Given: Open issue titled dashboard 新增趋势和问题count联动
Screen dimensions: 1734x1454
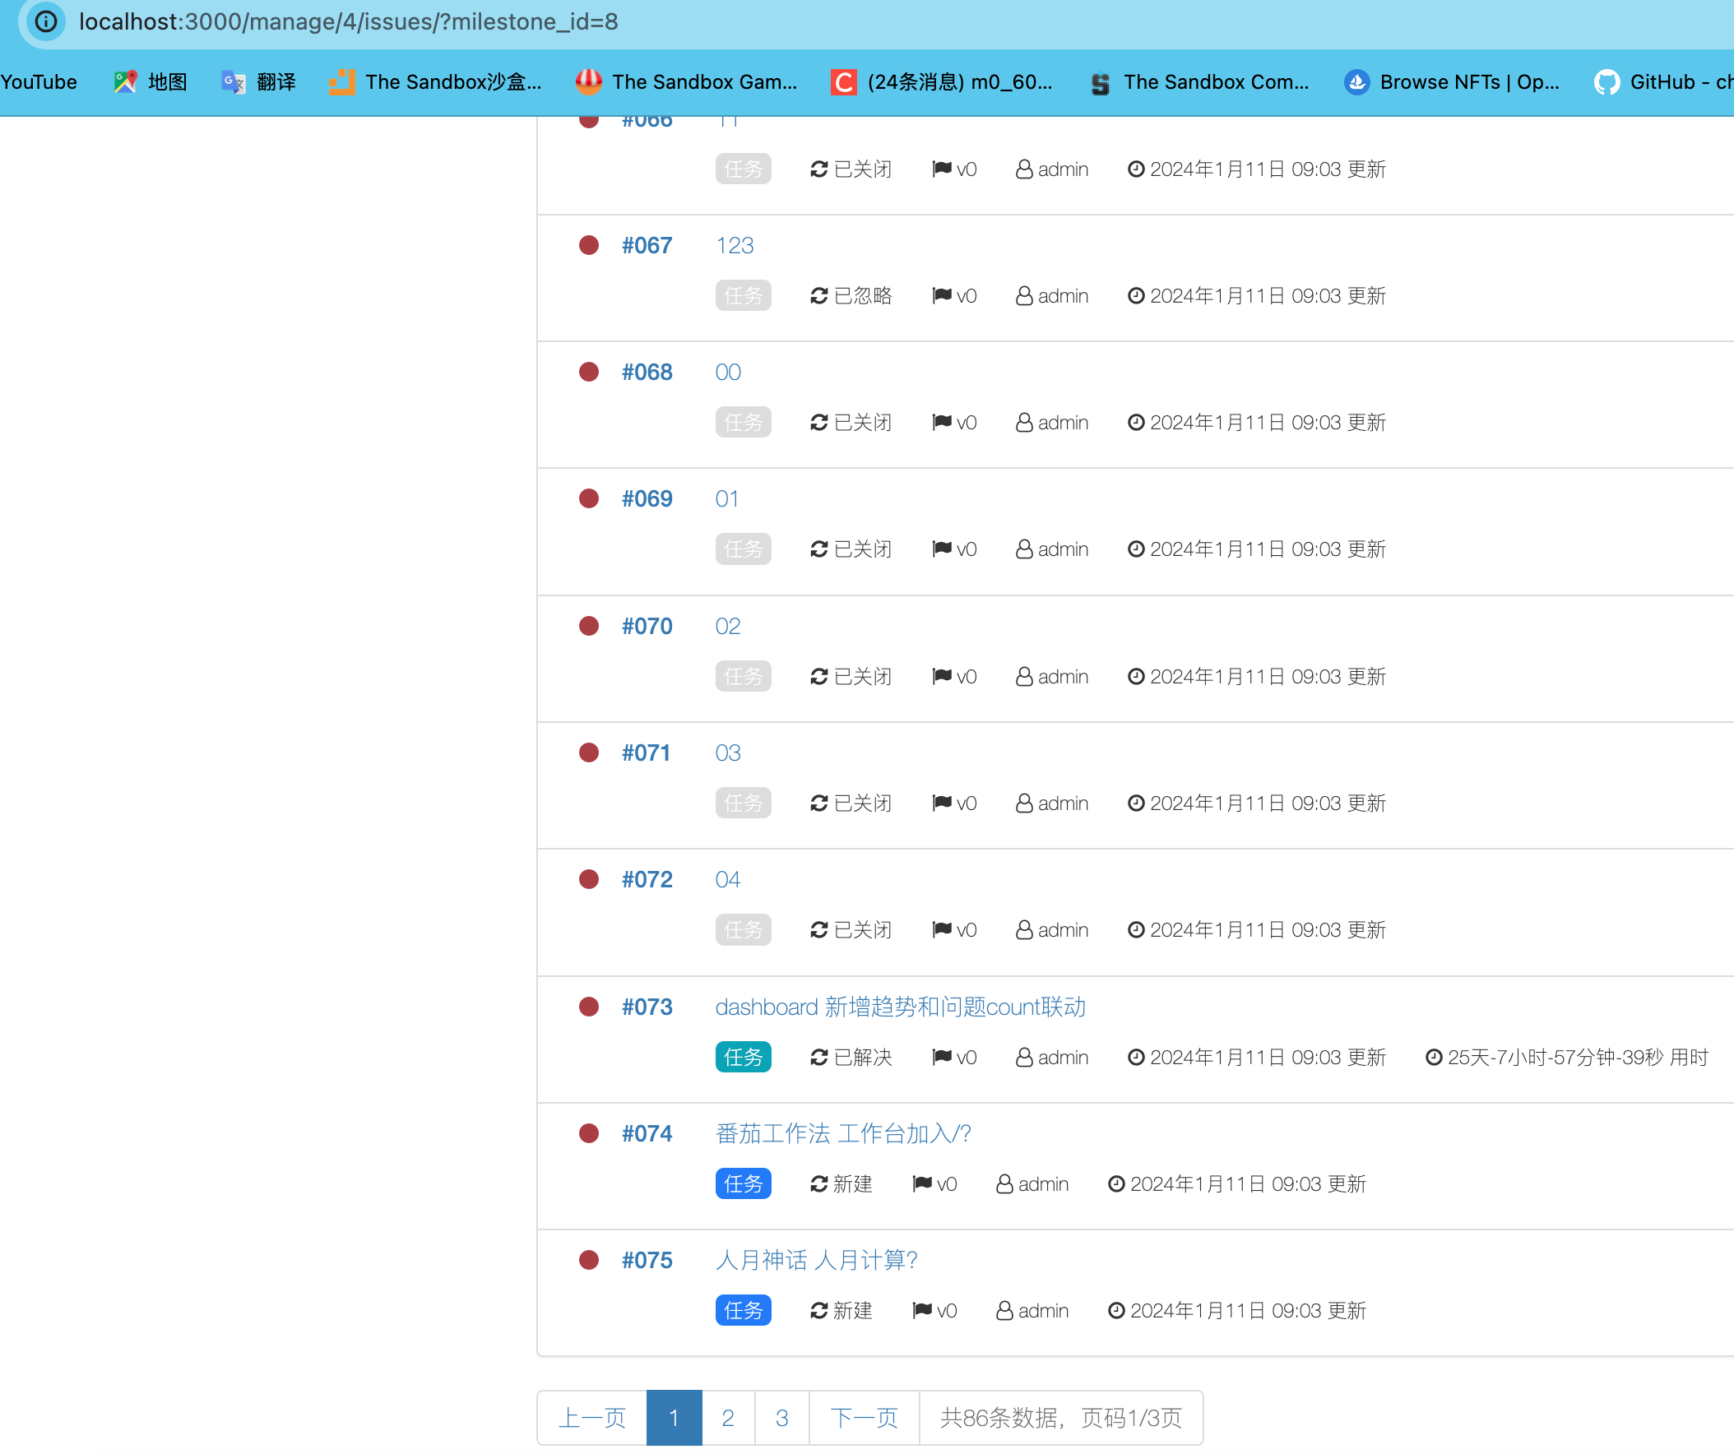Looking at the screenshot, I should coord(900,1007).
